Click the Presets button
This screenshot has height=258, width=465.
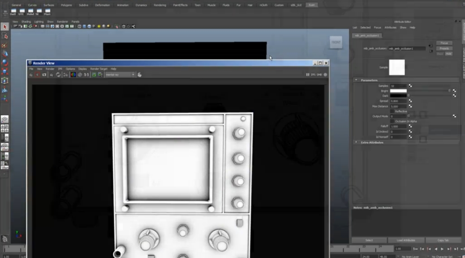[444, 49]
